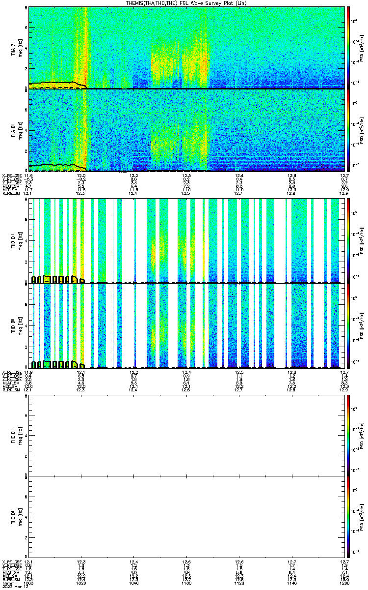
Task: Click the PSD [nT²/Hz] label of THE B-parallel
Action: [x=362, y=518]
